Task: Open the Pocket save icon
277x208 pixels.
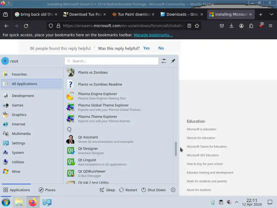Action: coord(222,26)
